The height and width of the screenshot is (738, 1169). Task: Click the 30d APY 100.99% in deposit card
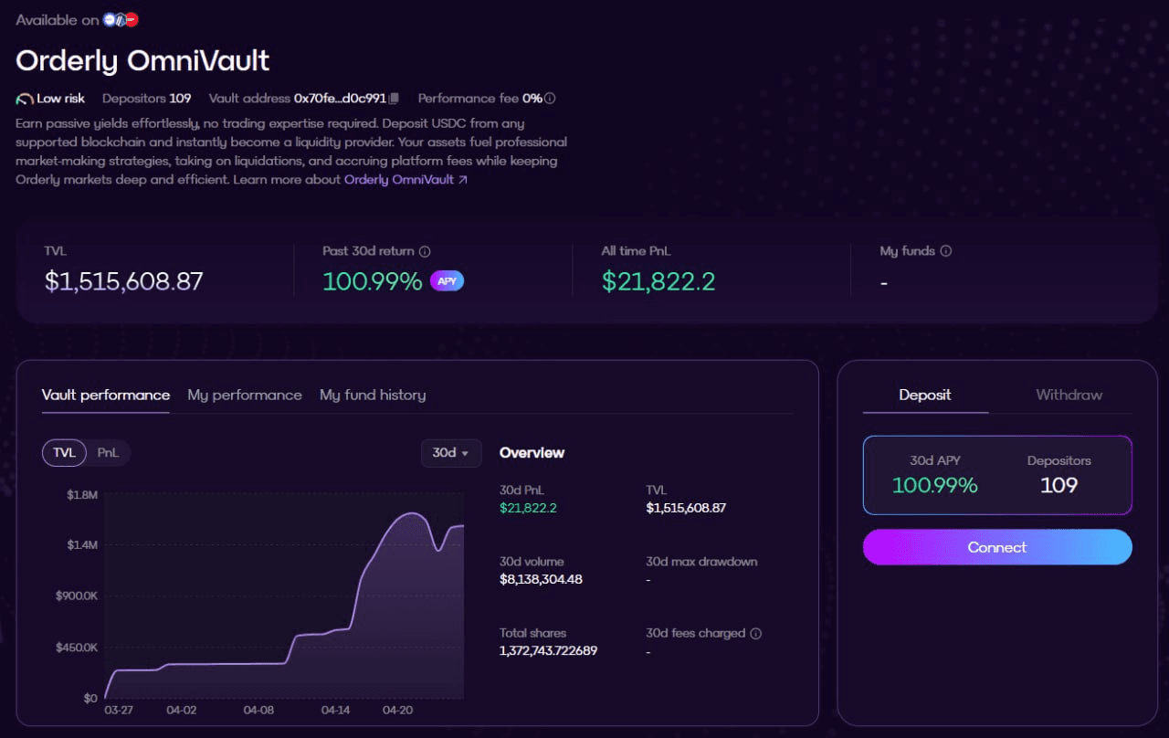point(935,485)
